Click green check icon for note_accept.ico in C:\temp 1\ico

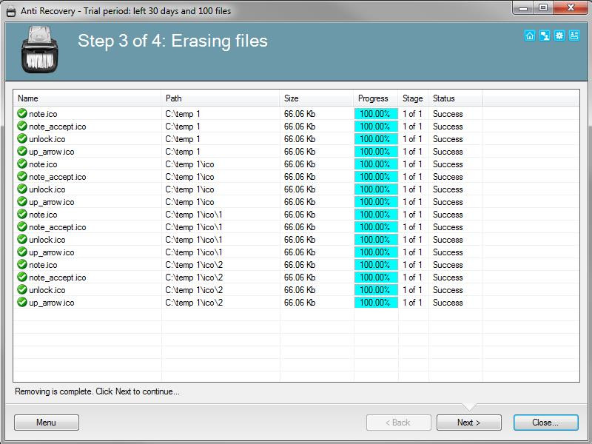point(22,176)
